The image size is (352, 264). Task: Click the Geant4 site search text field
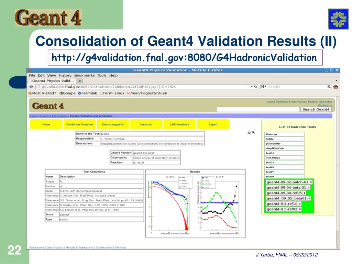pyautogui.click(x=258, y=109)
